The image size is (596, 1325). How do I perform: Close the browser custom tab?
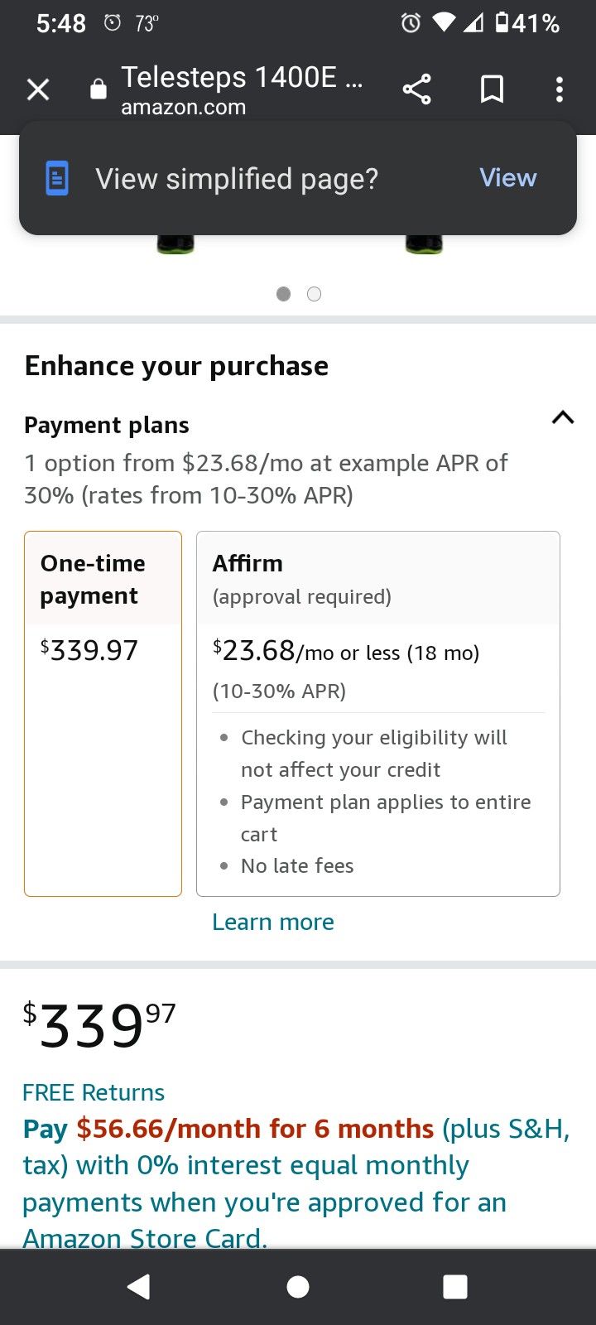click(x=38, y=89)
